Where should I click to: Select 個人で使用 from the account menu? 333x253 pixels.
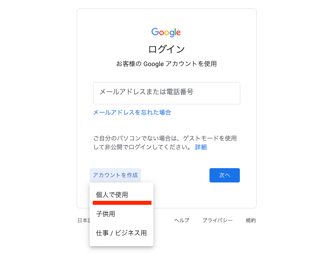click(112, 194)
